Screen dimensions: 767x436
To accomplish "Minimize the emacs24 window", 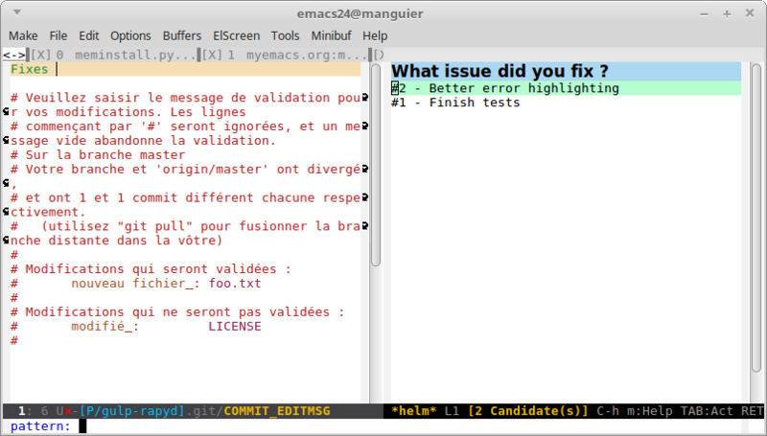I will coord(704,13).
